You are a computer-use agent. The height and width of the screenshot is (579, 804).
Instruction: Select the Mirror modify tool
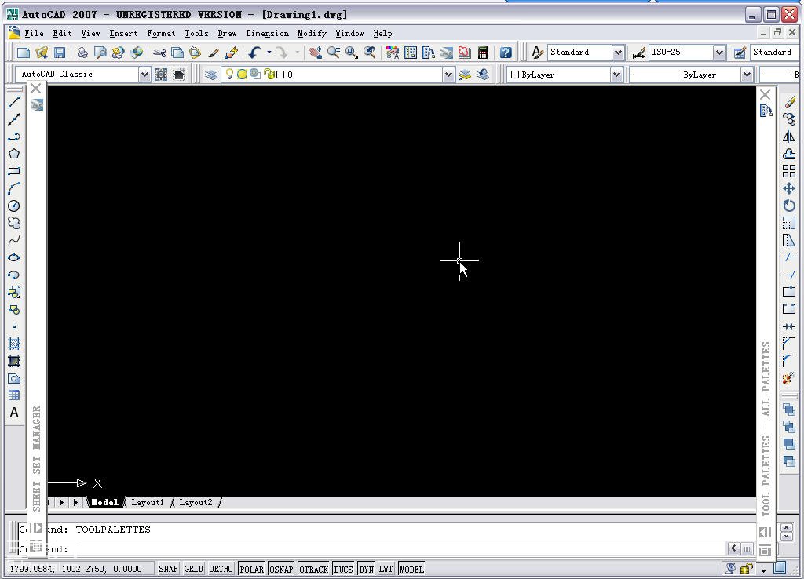[x=789, y=137]
